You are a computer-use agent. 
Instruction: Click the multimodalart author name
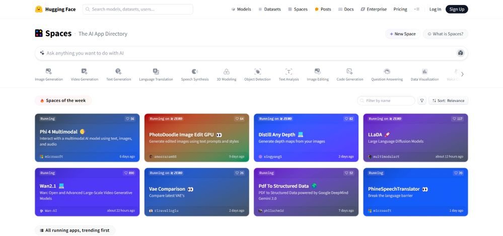point(386,157)
